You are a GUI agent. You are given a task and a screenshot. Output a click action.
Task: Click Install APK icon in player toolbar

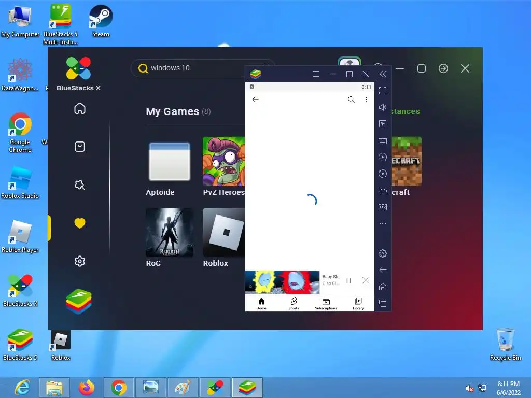(383, 207)
